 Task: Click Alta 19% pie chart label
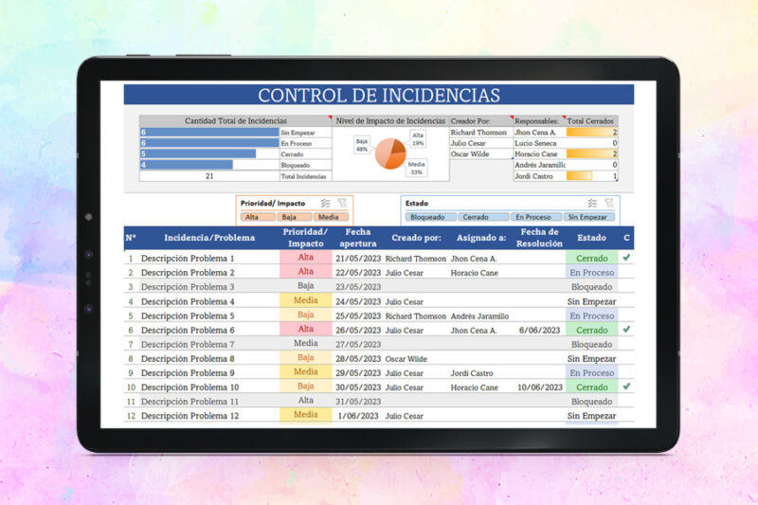coord(418,139)
